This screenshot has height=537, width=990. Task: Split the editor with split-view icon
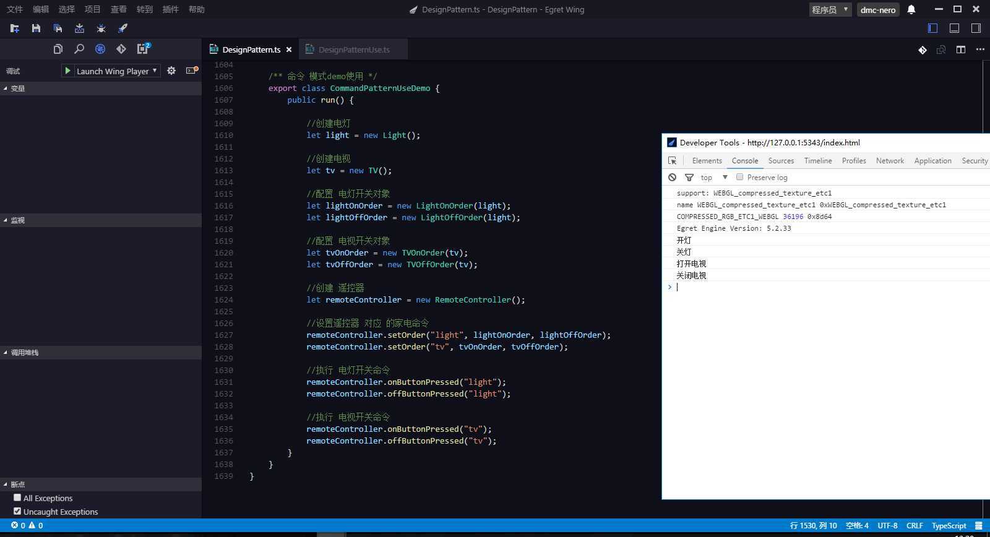960,49
